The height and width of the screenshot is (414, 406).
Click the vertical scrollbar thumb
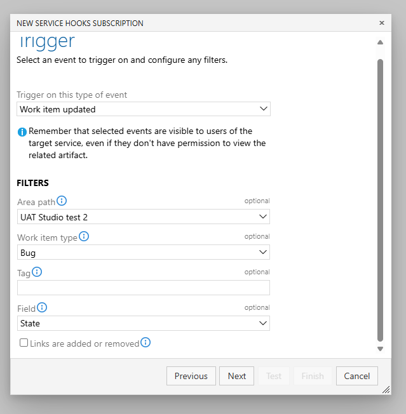(x=380, y=201)
